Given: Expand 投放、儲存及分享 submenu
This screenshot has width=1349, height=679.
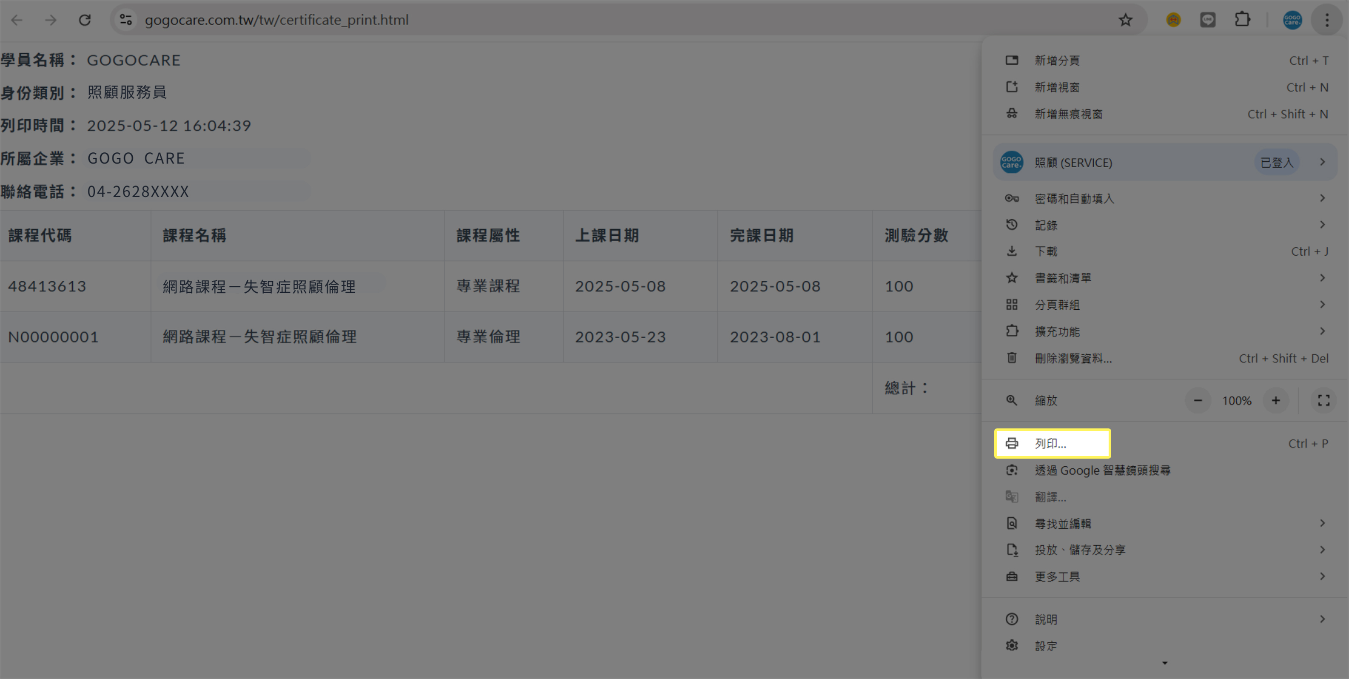Looking at the screenshot, I should tap(1165, 550).
